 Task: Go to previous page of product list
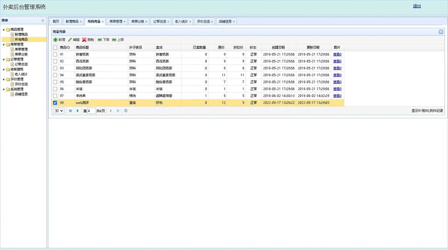coord(77,111)
